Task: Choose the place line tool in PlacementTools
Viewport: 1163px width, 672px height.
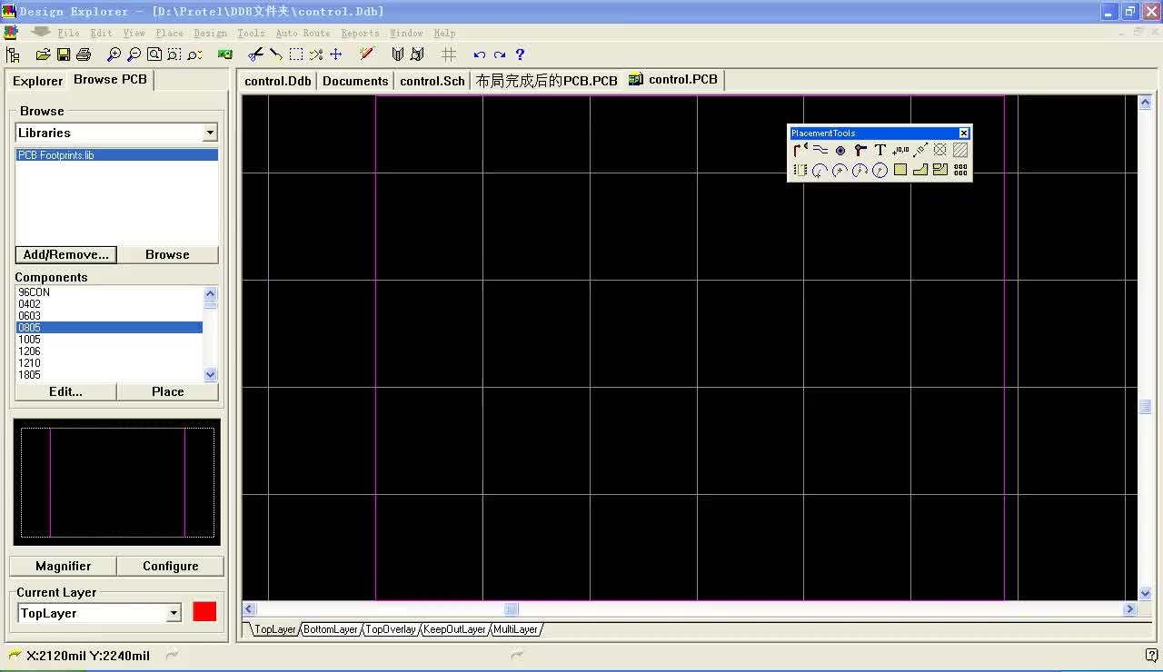Action: point(820,150)
